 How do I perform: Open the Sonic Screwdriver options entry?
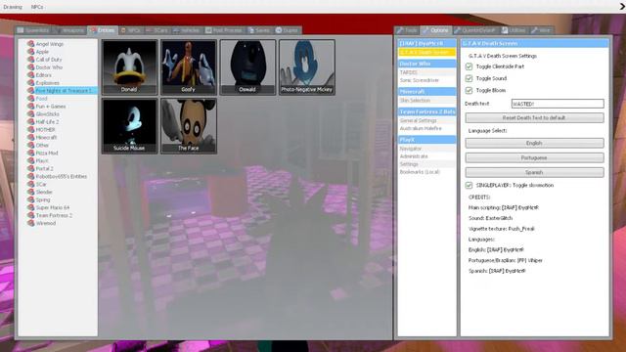point(426,80)
